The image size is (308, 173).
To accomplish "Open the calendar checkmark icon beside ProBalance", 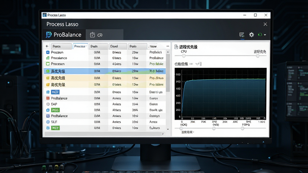I will pos(92,35).
